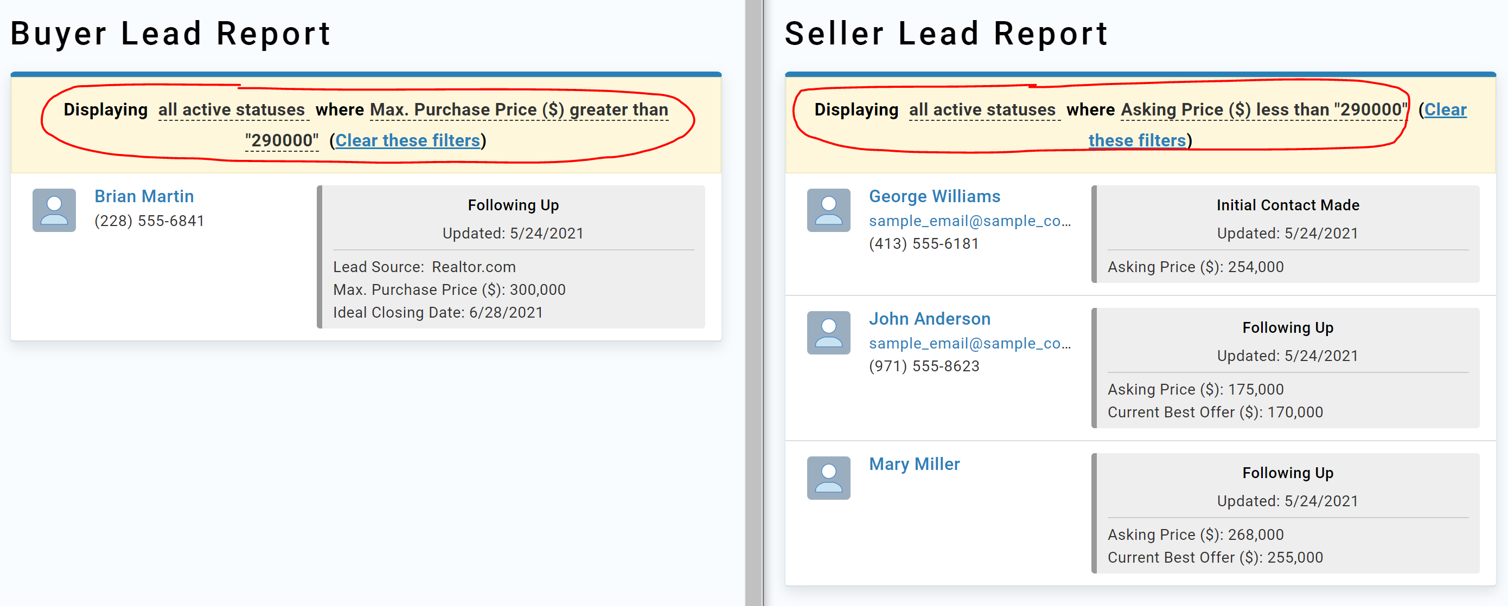Click John Anderson's email address
The width and height of the screenshot is (1508, 606).
pos(969,343)
